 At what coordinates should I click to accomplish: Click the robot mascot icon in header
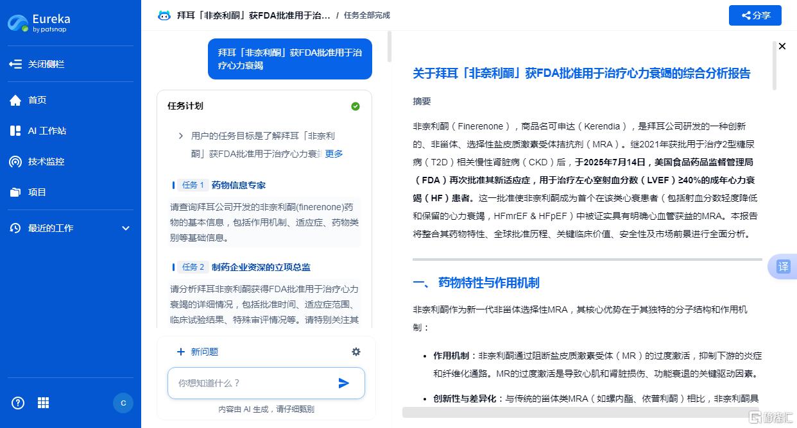[164, 15]
